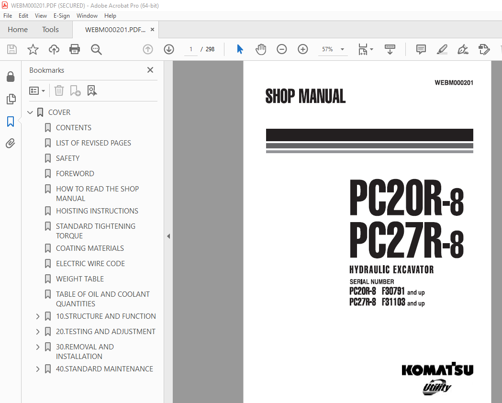Open HOISTING INSTRUCTIONS bookmark
This screenshot has height=403, width=502.
(97, 211)
